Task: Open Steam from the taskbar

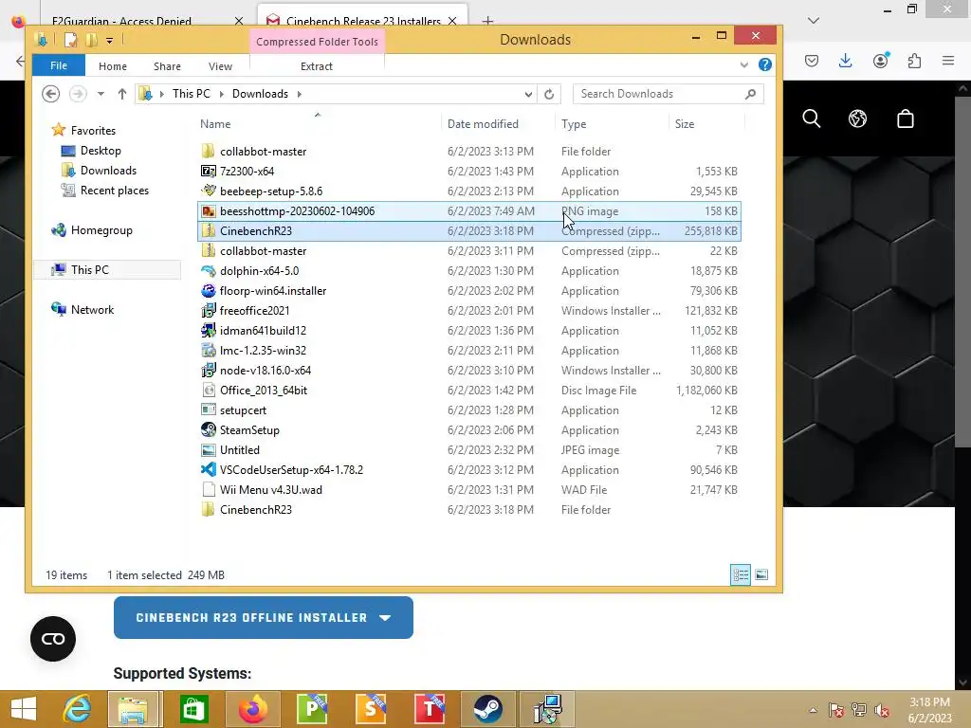Action: [x=488, y=709]
